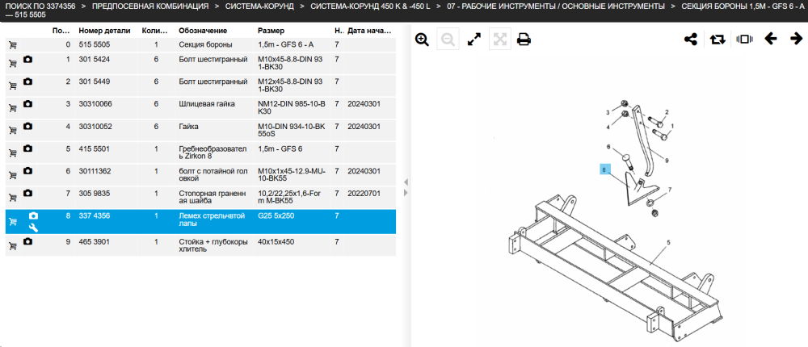Viewport: 808px width, 347px height.
Task: Click highlighted callout 8 in diagram
Action: [x=604, y=169]
